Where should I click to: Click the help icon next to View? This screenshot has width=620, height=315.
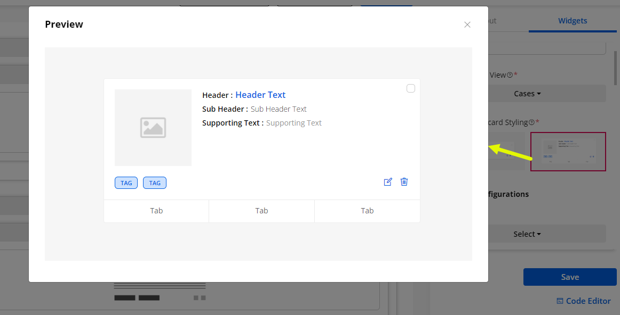coord(510,75)
